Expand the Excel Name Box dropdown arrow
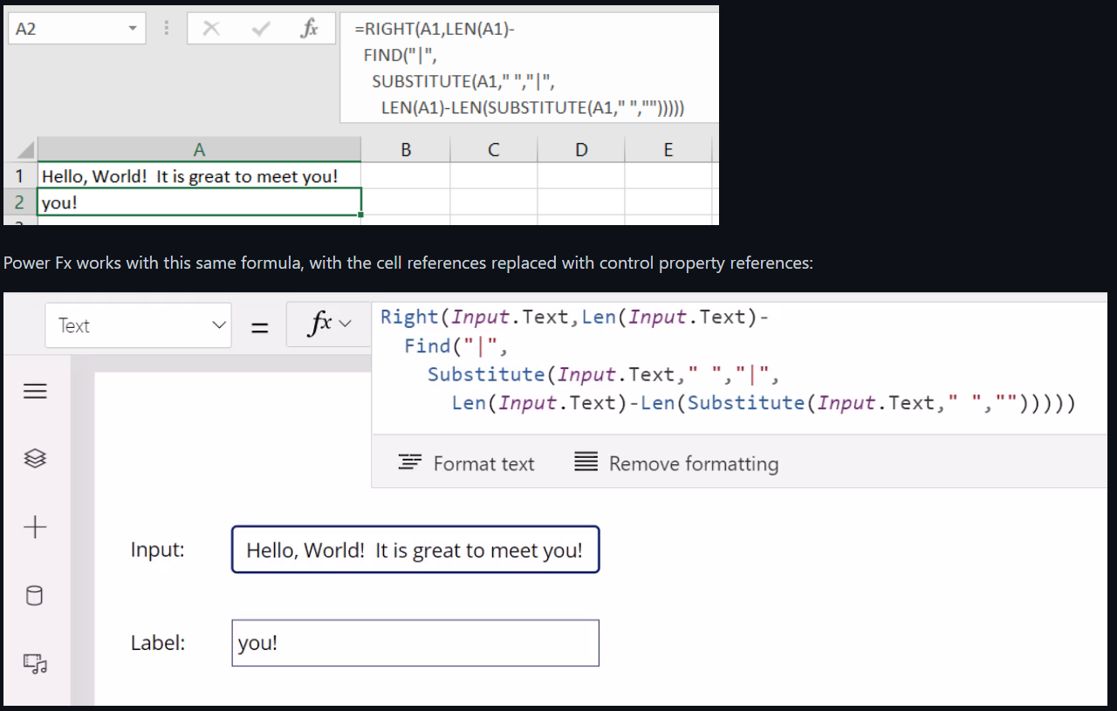This screenshot has width=1117, height=711. [x=133, y=29]
